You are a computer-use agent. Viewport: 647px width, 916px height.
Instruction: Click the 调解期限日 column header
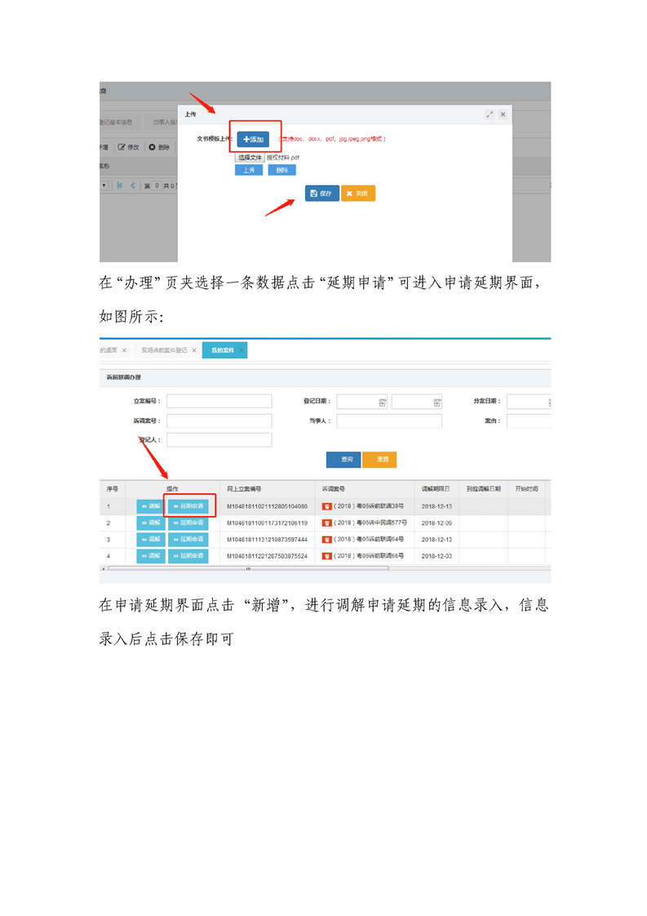click(x=436, y=489)
